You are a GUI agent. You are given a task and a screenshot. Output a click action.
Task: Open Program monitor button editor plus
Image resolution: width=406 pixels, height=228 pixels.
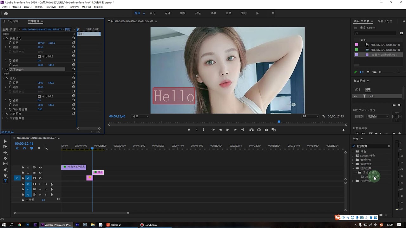[x=344, y=130]
